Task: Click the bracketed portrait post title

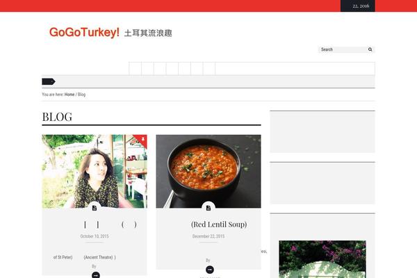Action: tap(110, 224)
